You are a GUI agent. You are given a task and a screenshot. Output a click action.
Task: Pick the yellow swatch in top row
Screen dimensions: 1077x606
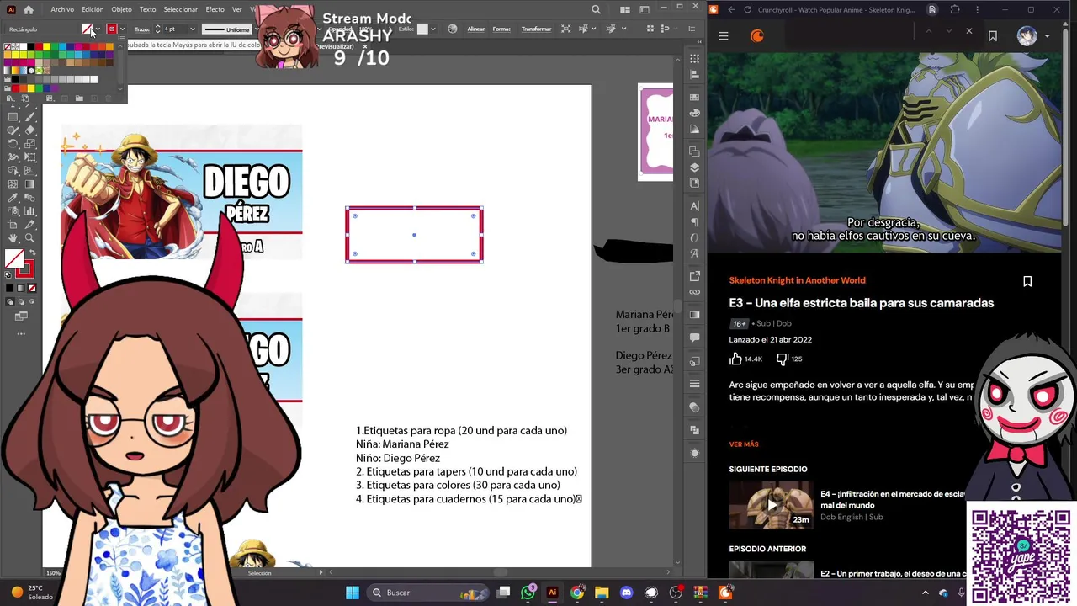click(46, 46)
